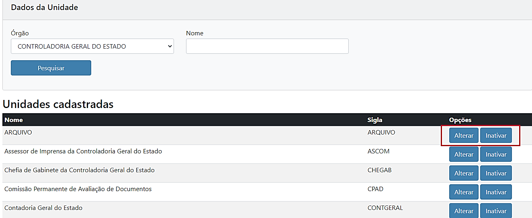The height and width of the screenshot is (218, 532).
Task: Click Inativar in the CHEGAB row
Action: coord(496,173)
